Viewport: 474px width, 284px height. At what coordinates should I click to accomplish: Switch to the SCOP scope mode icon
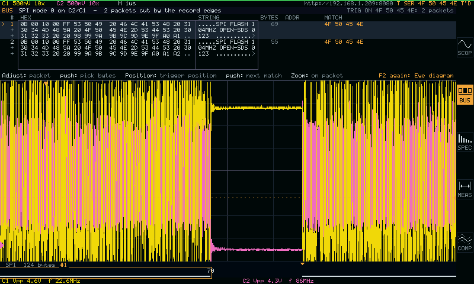pos(465,47)
